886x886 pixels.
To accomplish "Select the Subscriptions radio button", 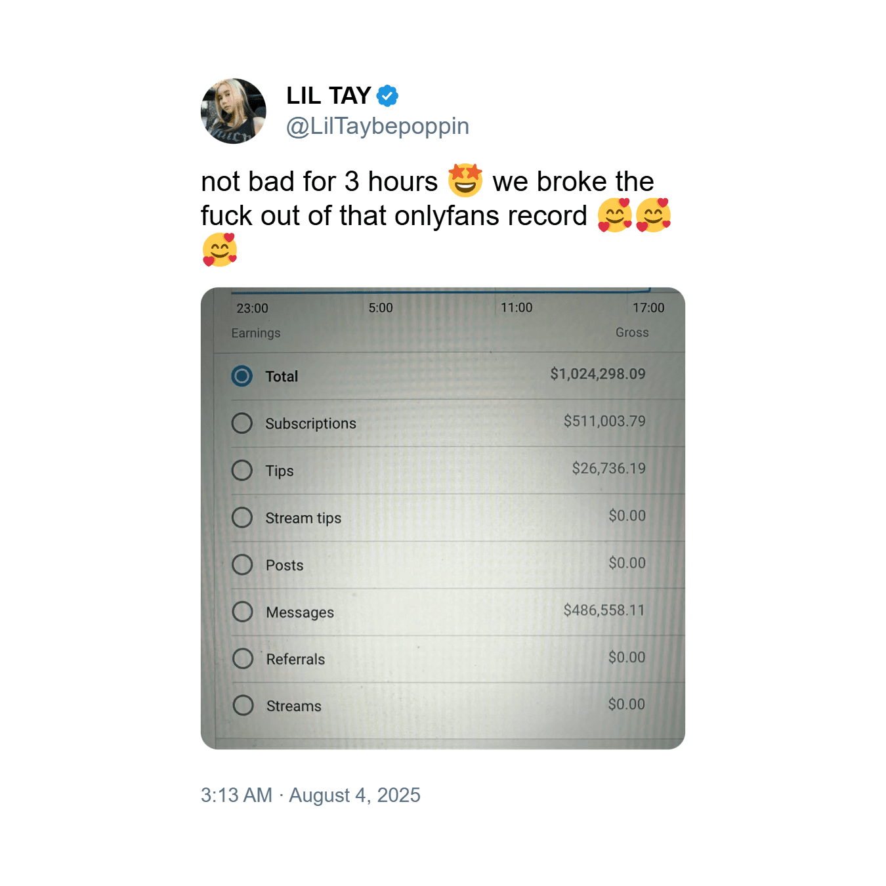I will (242, 423).
